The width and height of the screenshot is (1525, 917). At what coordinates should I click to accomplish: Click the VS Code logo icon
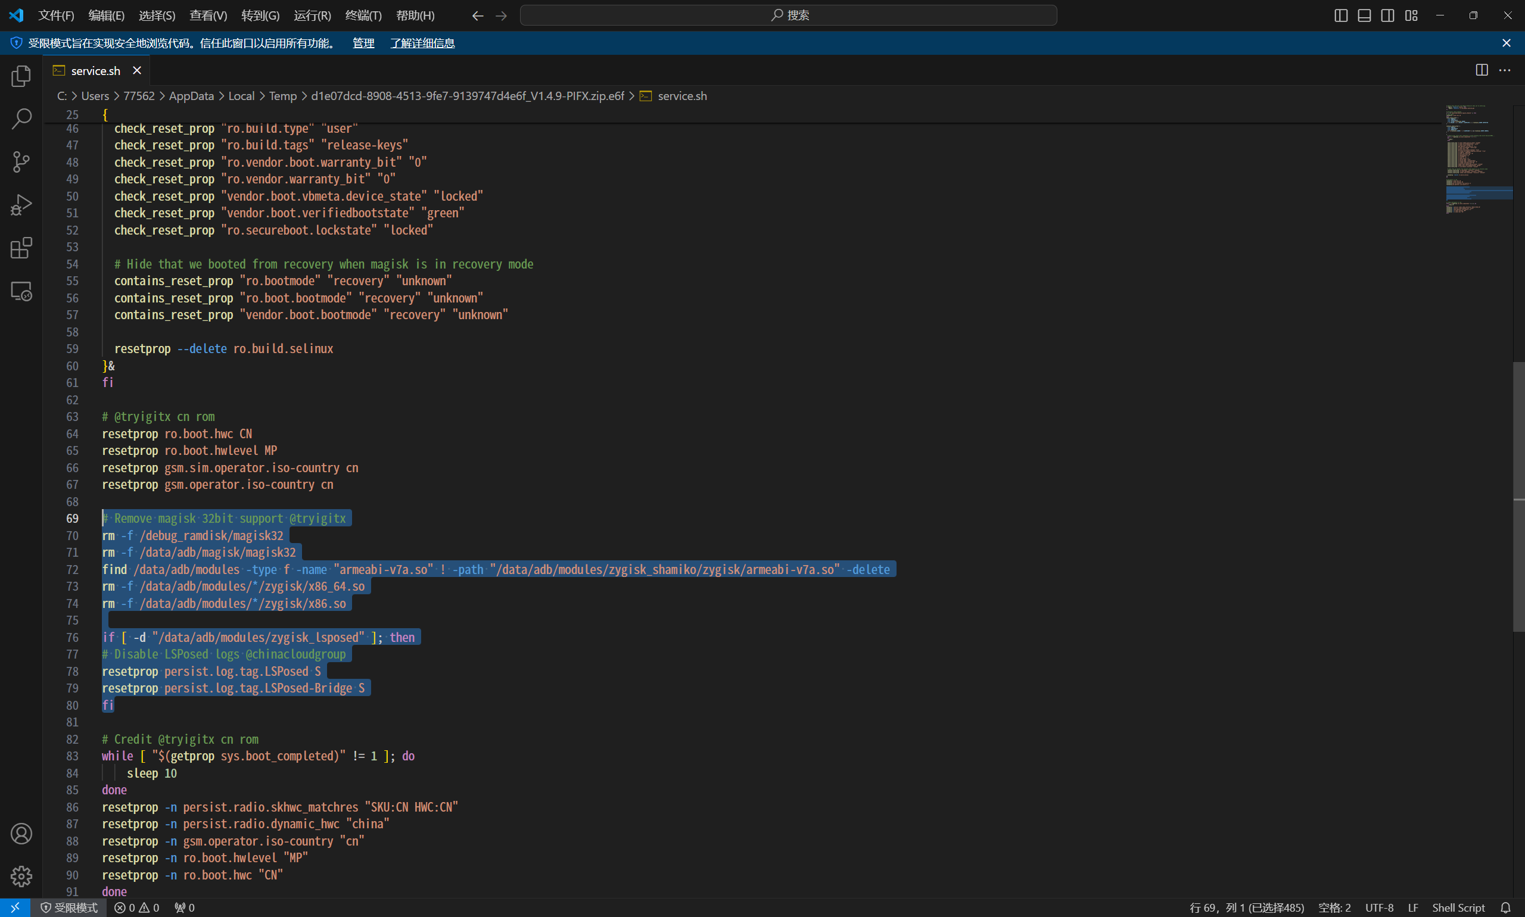click(16, 15)
